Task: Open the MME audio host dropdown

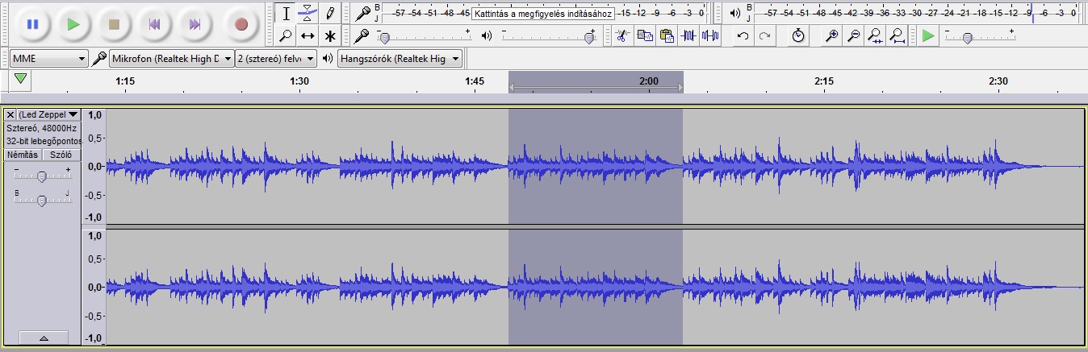Action: coord(48,59)
